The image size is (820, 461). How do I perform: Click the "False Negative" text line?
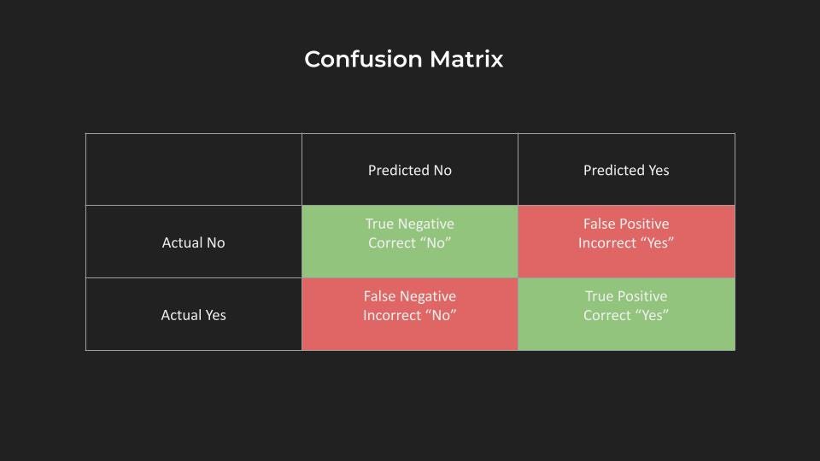(x=410, y=296)
